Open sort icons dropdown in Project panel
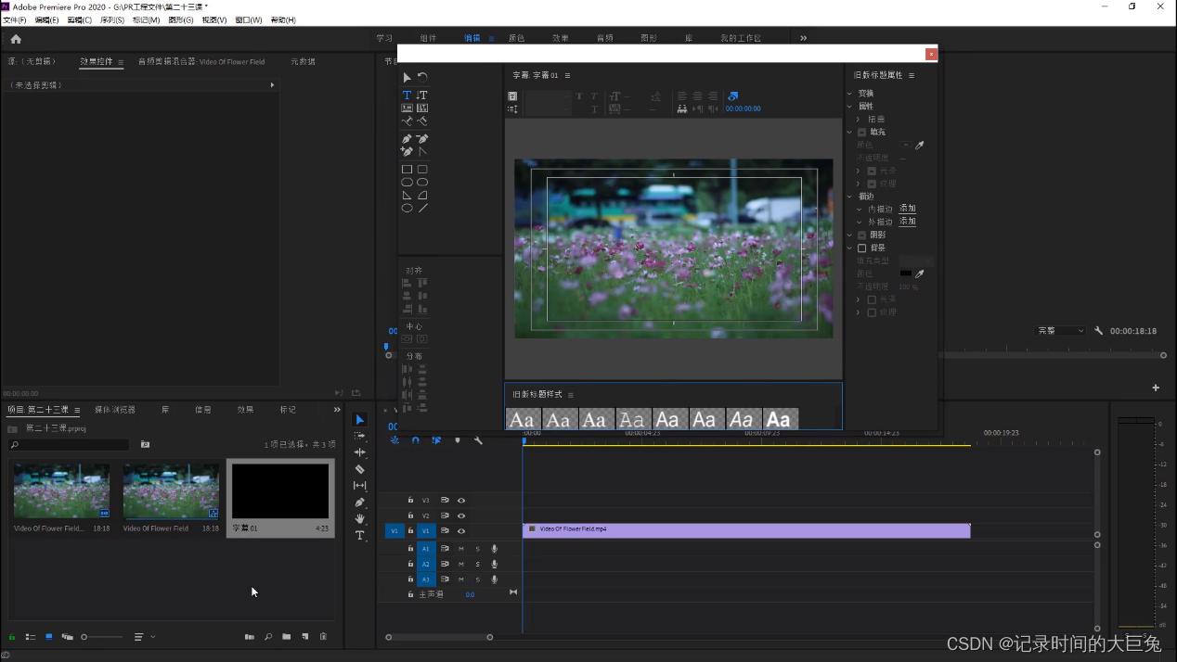 tap(144, 637)
